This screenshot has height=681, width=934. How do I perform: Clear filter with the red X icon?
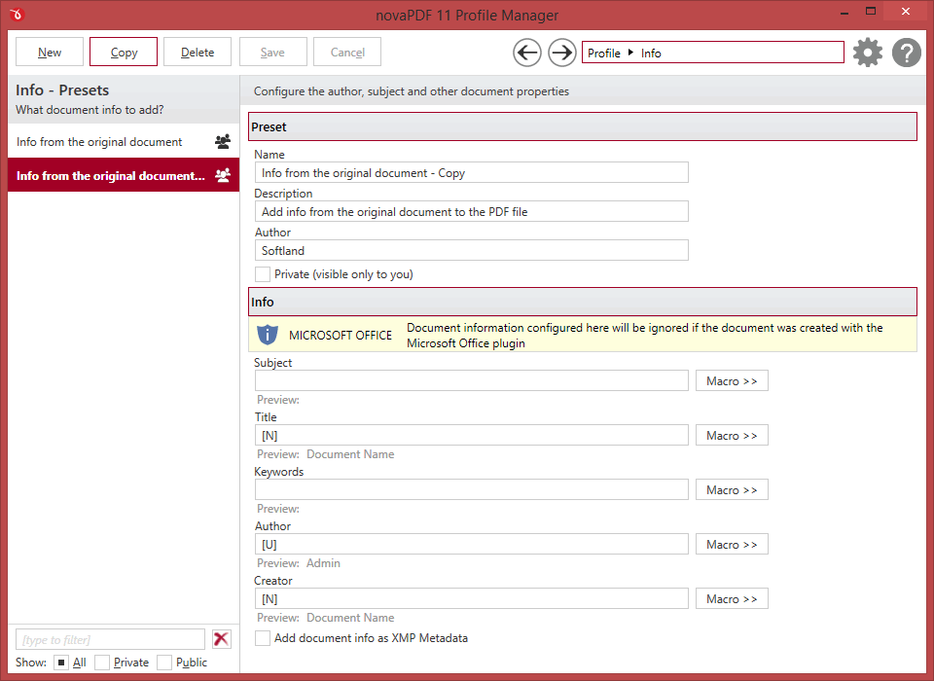[221, 639]
